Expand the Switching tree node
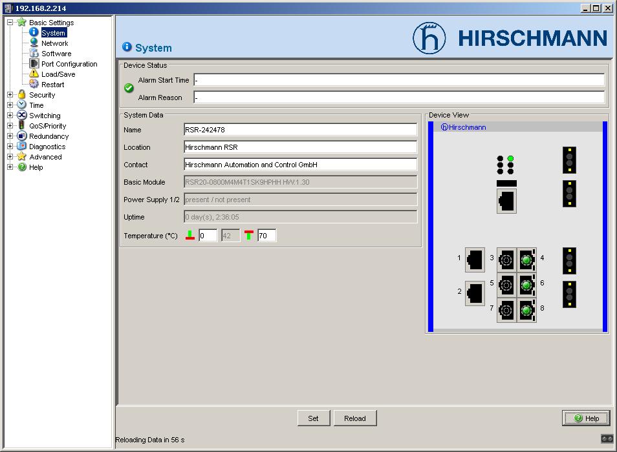This screenshot has height=452, width=617. coord(10,116)
